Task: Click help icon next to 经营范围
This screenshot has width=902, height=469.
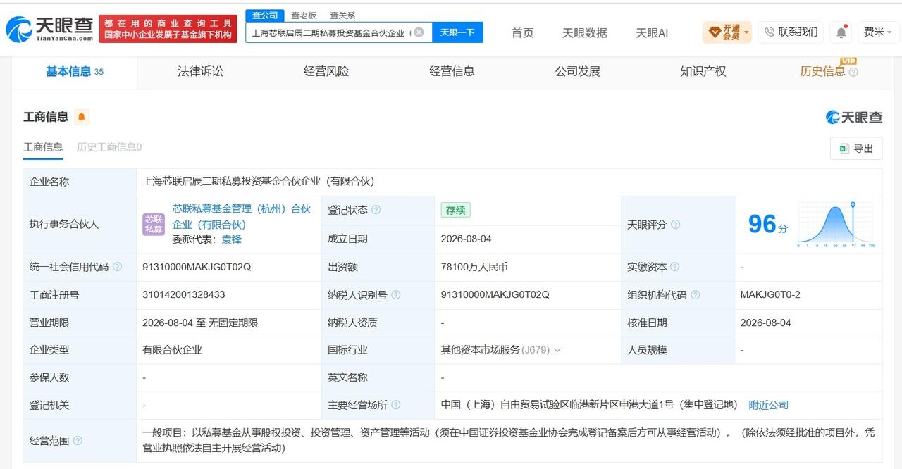Action: [78, 441]
